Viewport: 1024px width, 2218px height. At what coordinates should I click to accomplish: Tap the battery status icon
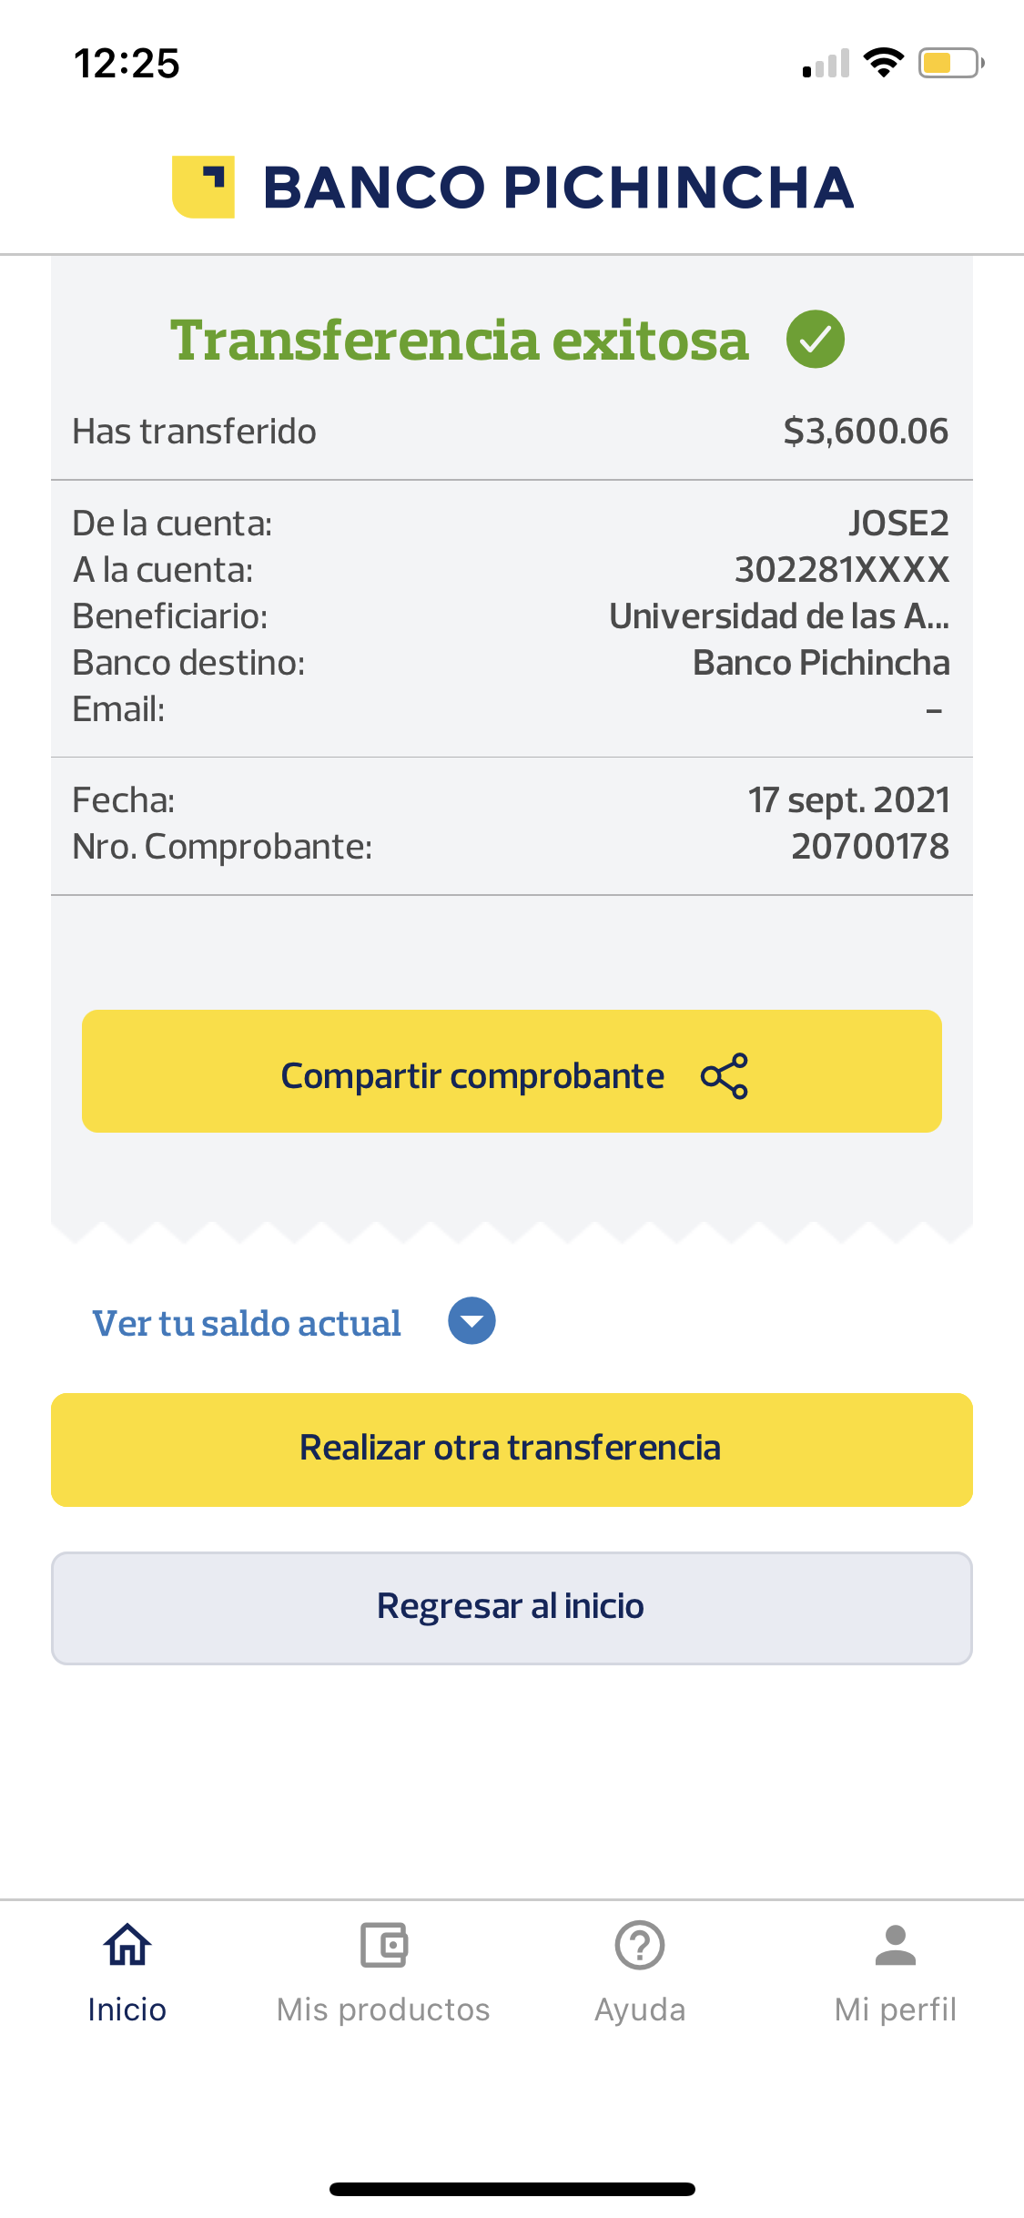950,64
